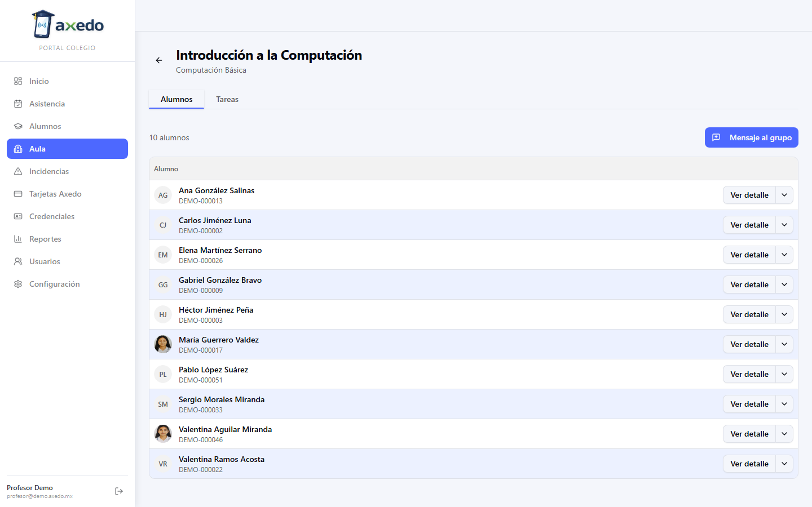Click ID text DEMO-000002
Viewport: 812px width, 507px height.
201,231
